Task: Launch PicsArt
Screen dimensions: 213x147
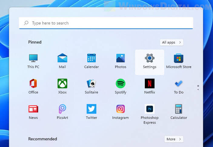Action: 62,112
